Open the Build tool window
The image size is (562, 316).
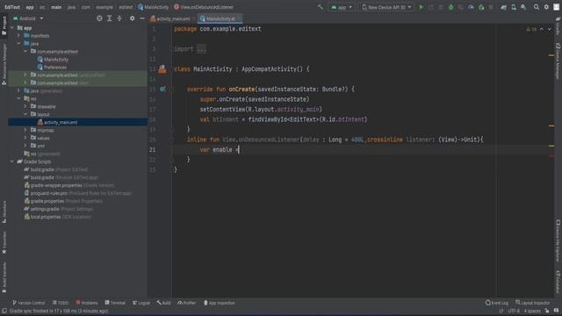[163, 303]
